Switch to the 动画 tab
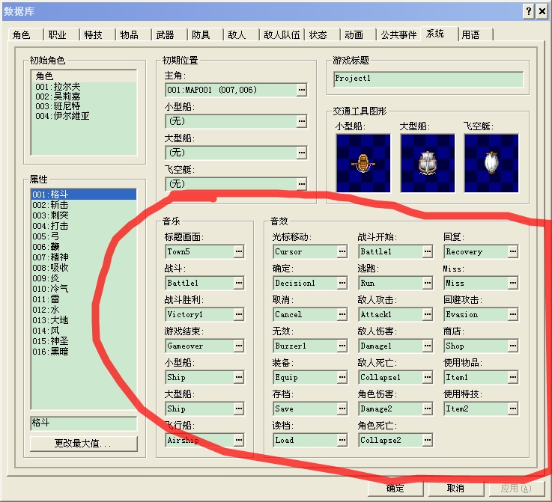This screenshot has height=502, width=552. click(x=358, y=34)
